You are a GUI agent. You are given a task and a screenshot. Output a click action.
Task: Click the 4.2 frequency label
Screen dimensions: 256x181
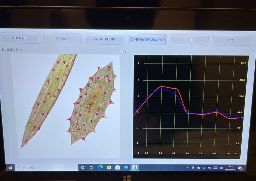tap(174, 153)
